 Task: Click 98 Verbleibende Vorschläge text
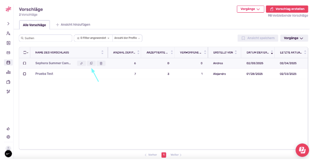[x=288, y=15]
